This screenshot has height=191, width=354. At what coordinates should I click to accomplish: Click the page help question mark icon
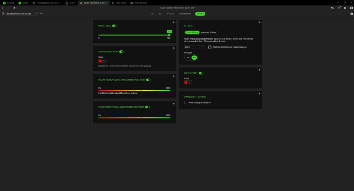(352, 14)
